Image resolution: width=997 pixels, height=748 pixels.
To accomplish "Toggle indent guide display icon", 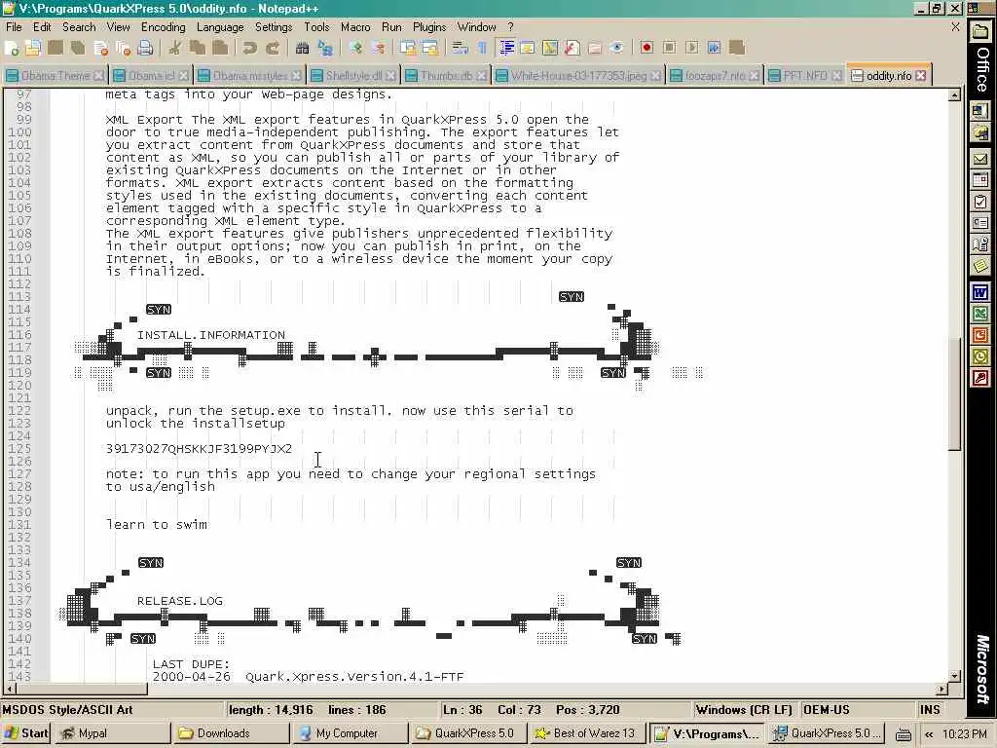I will 506,49.
